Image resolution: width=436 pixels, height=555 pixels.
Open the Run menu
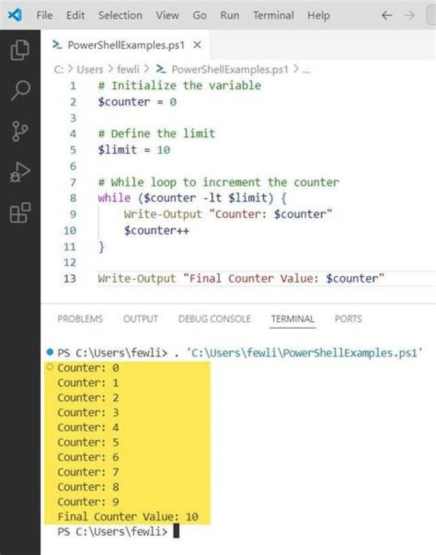pos(230,15)
